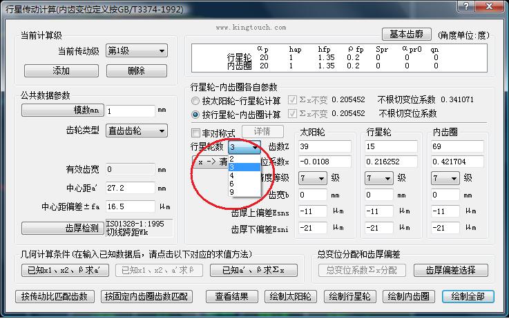The height and width of the screenshot is (319, 509).
Task: Click the 添加 button
Action: pos(61,70)
